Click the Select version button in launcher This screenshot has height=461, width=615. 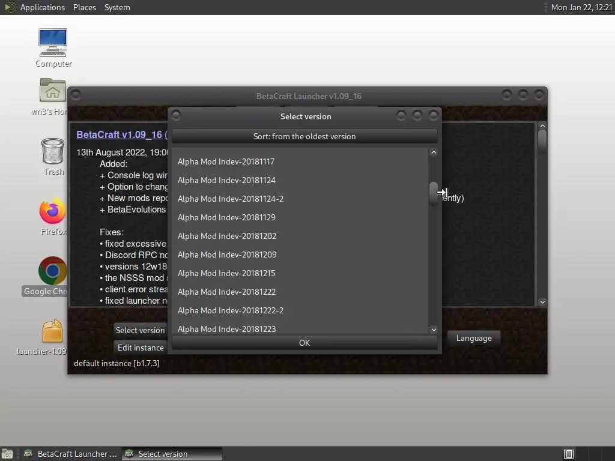pyautogui.click(x=140, y=330)
